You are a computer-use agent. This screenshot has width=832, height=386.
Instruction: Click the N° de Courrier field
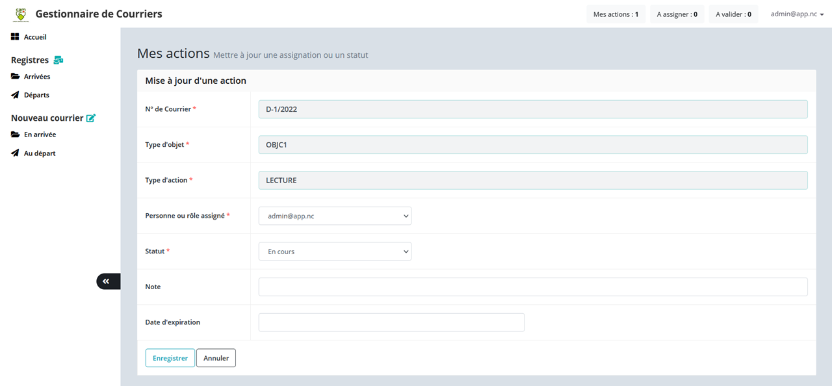pyautogui.click(x=533, y=109)
